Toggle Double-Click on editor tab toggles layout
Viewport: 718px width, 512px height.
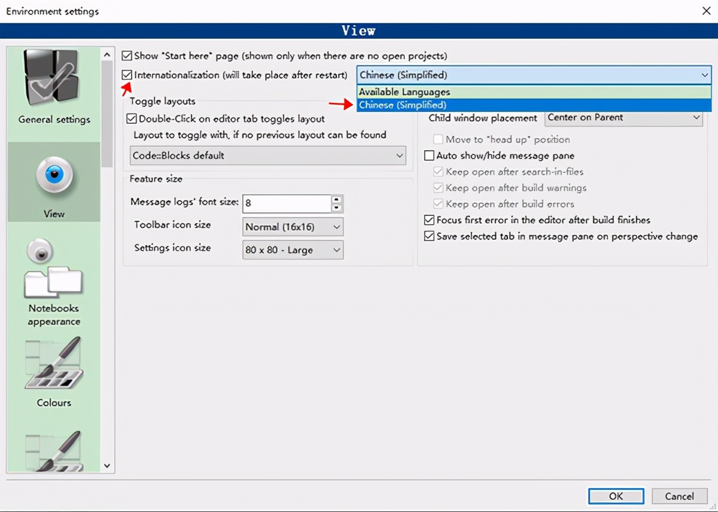pos(132,119)
